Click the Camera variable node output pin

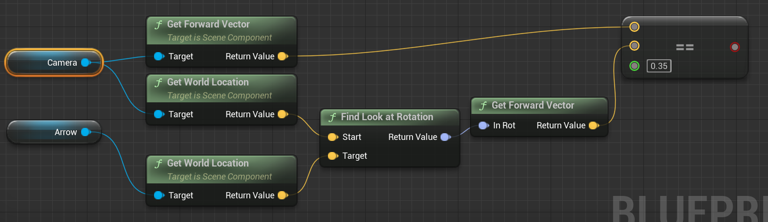[85, 62]
